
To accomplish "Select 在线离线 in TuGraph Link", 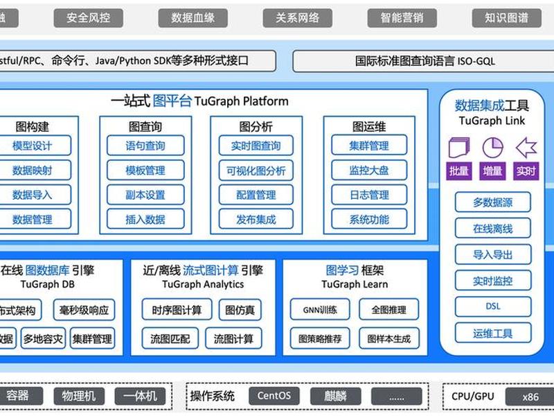I will [x=493, y=228].
